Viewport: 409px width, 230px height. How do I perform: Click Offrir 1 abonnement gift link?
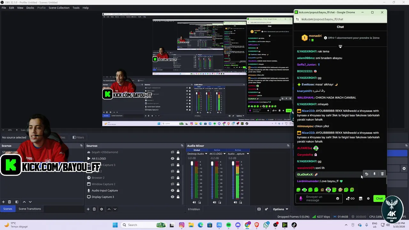pos(353,38)
